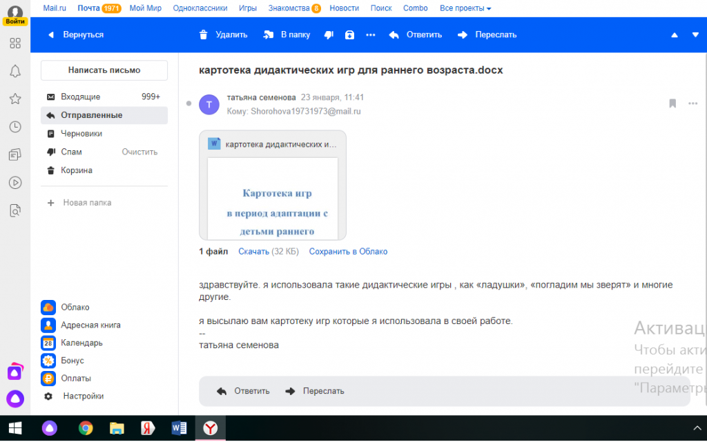Open the Calendar icon in left panel

pos(48,343)
